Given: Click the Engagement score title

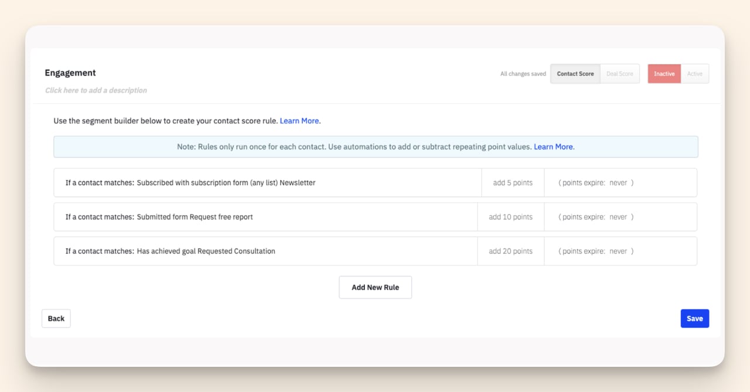Looking at the screenshot, I should [x=70, y=73].
